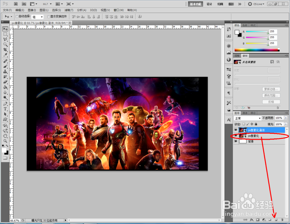Select the Hand tool

(x=5, y=136)
